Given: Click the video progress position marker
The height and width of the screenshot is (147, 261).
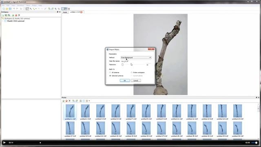Looking at the screenshot, I should [40, 143].
